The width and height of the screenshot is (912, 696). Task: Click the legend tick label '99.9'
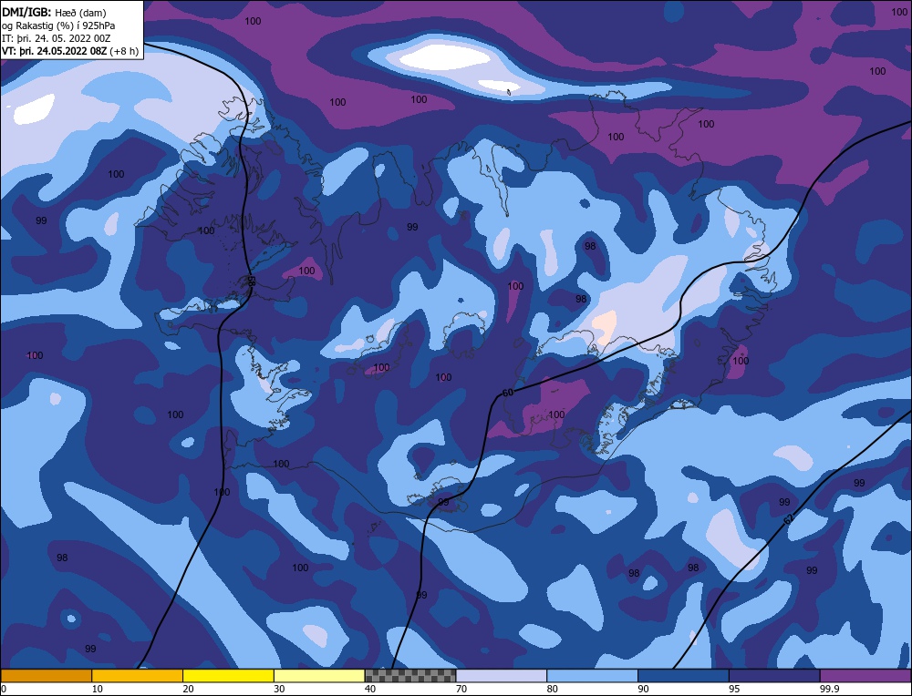pos(828,689)
